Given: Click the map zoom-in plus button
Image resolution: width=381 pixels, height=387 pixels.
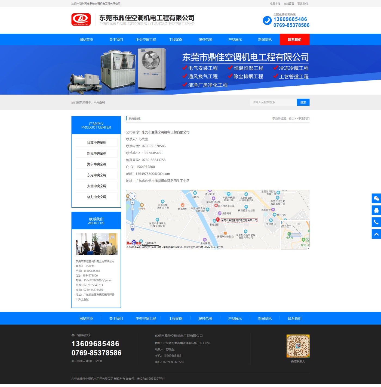Looking at the screenshot, I should click(132, 203).
